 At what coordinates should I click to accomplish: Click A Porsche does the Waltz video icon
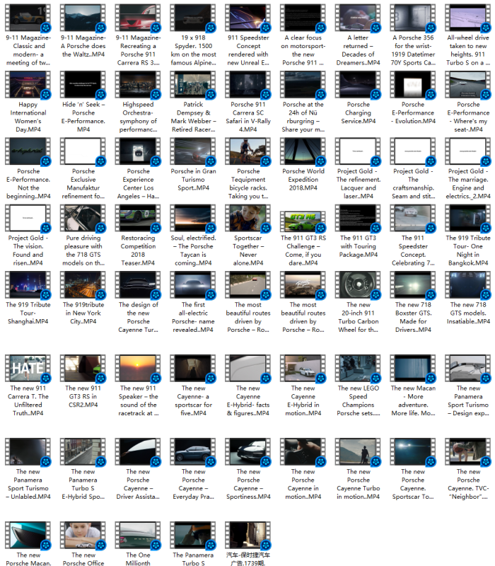[83, 18]
